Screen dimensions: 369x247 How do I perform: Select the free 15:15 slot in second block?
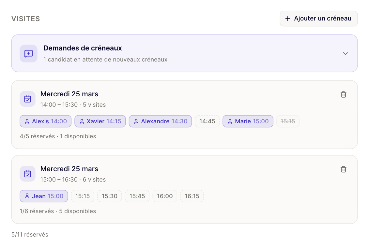[83, 196]
